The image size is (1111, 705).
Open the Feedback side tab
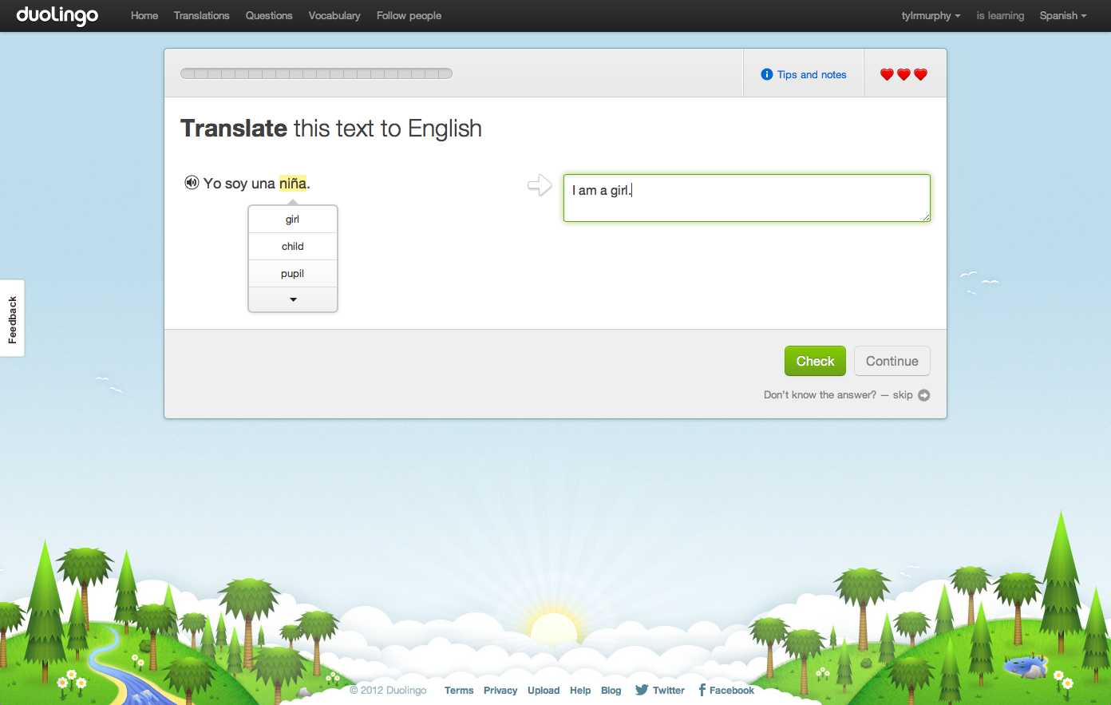(x=13, y=319)
